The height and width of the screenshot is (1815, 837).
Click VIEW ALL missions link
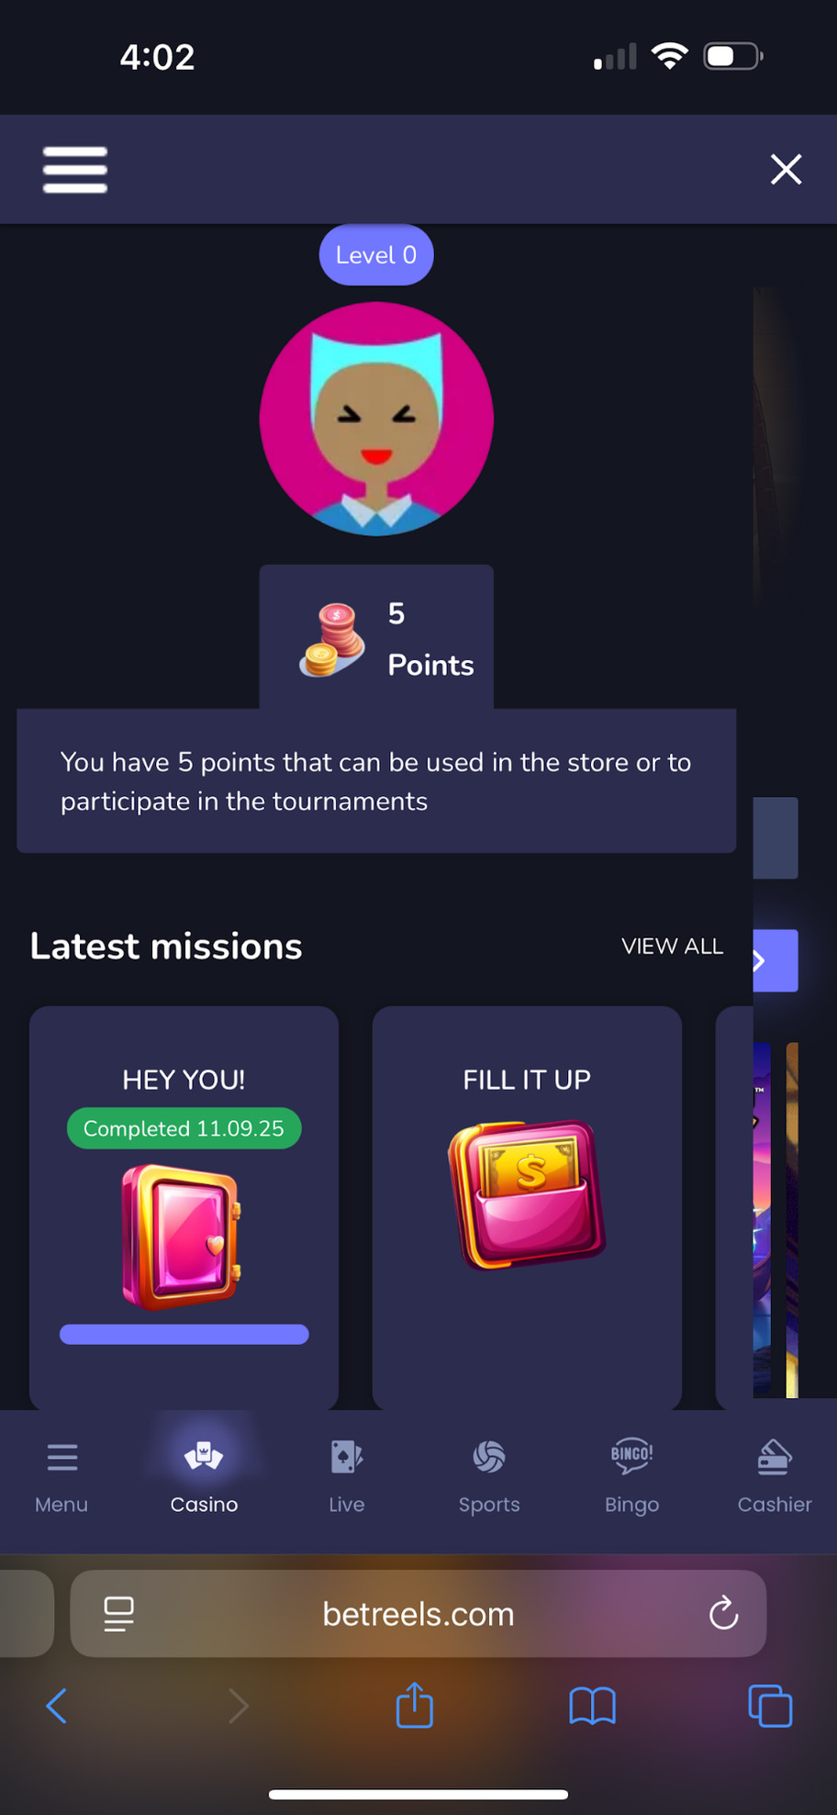pyautogui.click(x=672, y=947)
